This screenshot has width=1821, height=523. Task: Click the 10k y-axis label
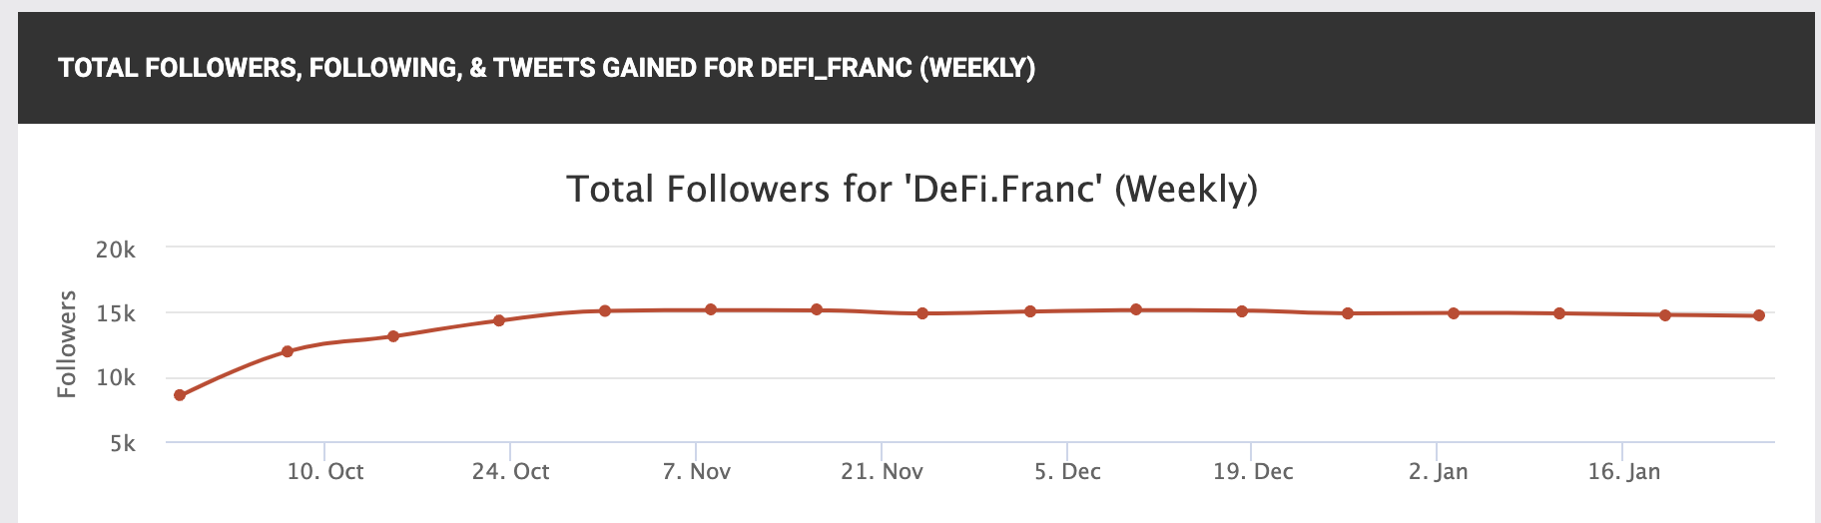(115, 378)
